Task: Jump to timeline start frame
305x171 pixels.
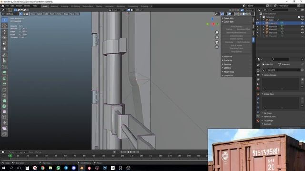Action: pos(122,152)
